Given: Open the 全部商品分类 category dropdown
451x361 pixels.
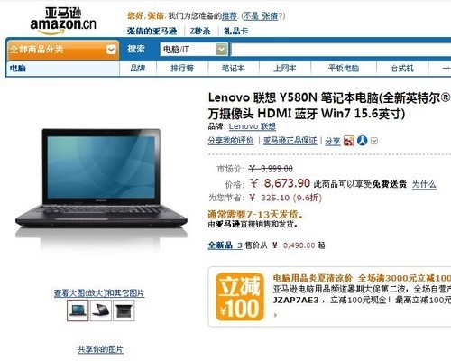Looking at the screenshot, I should point(63,50).
